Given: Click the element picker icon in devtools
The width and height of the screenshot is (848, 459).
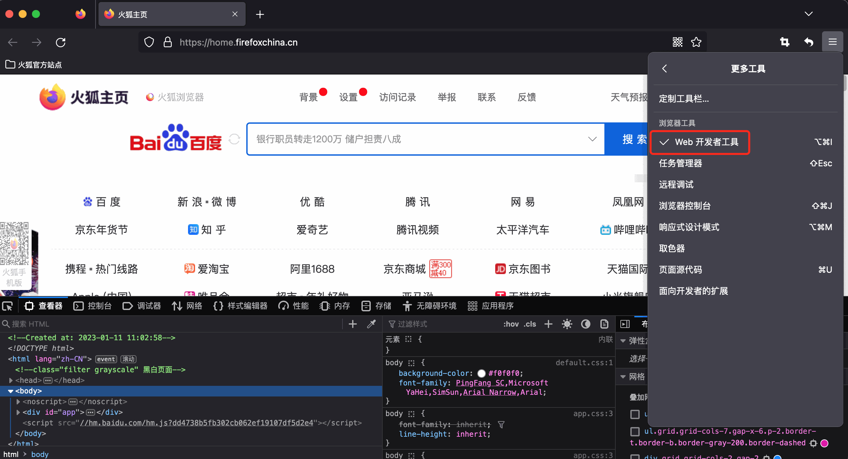Looking at the screenshot, I should tap(7, 306).
